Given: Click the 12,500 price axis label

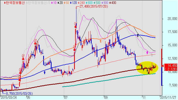Looking at the screenshot, I should (x=172, y=59).
